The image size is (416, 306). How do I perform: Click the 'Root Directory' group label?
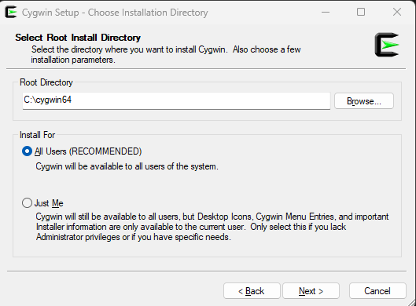pos(46,82)
